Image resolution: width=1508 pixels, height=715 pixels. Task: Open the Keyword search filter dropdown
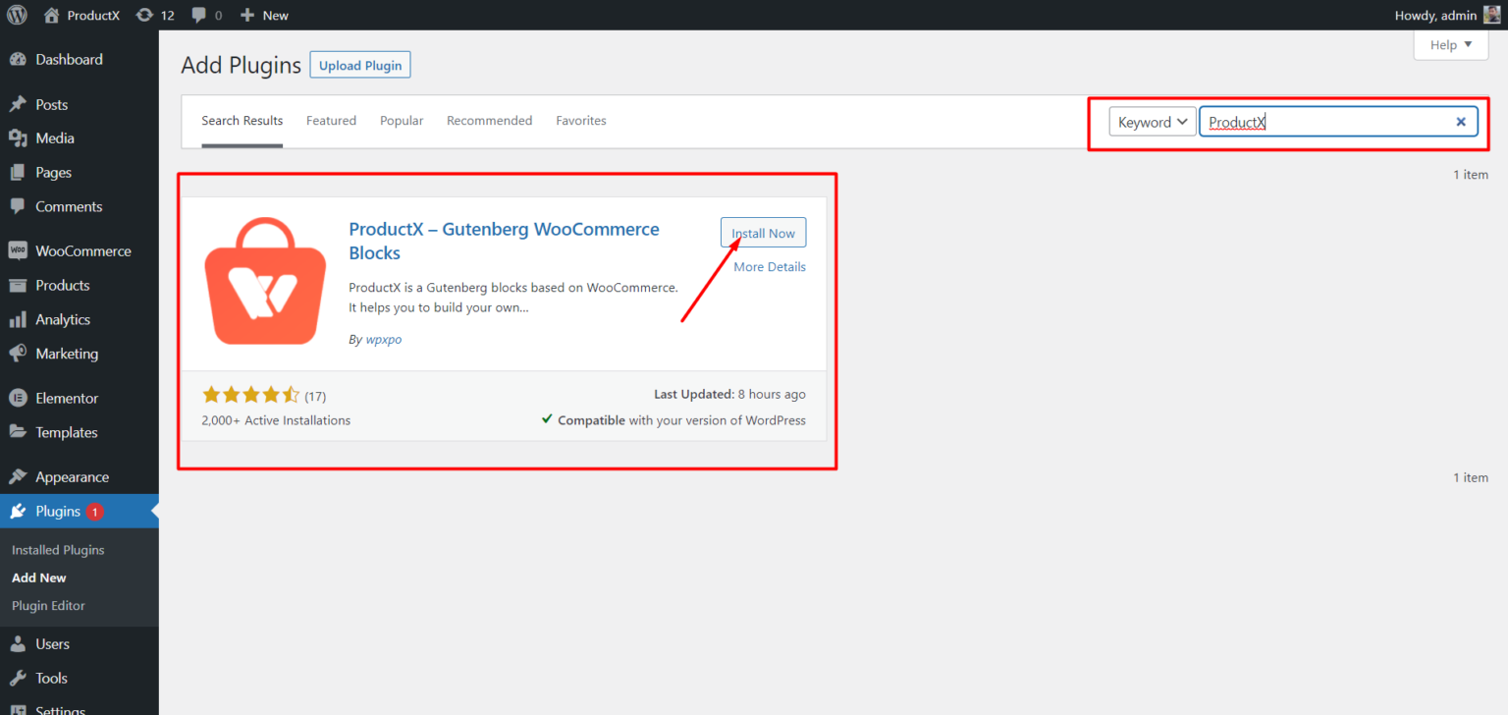[x=1152, y=121]
